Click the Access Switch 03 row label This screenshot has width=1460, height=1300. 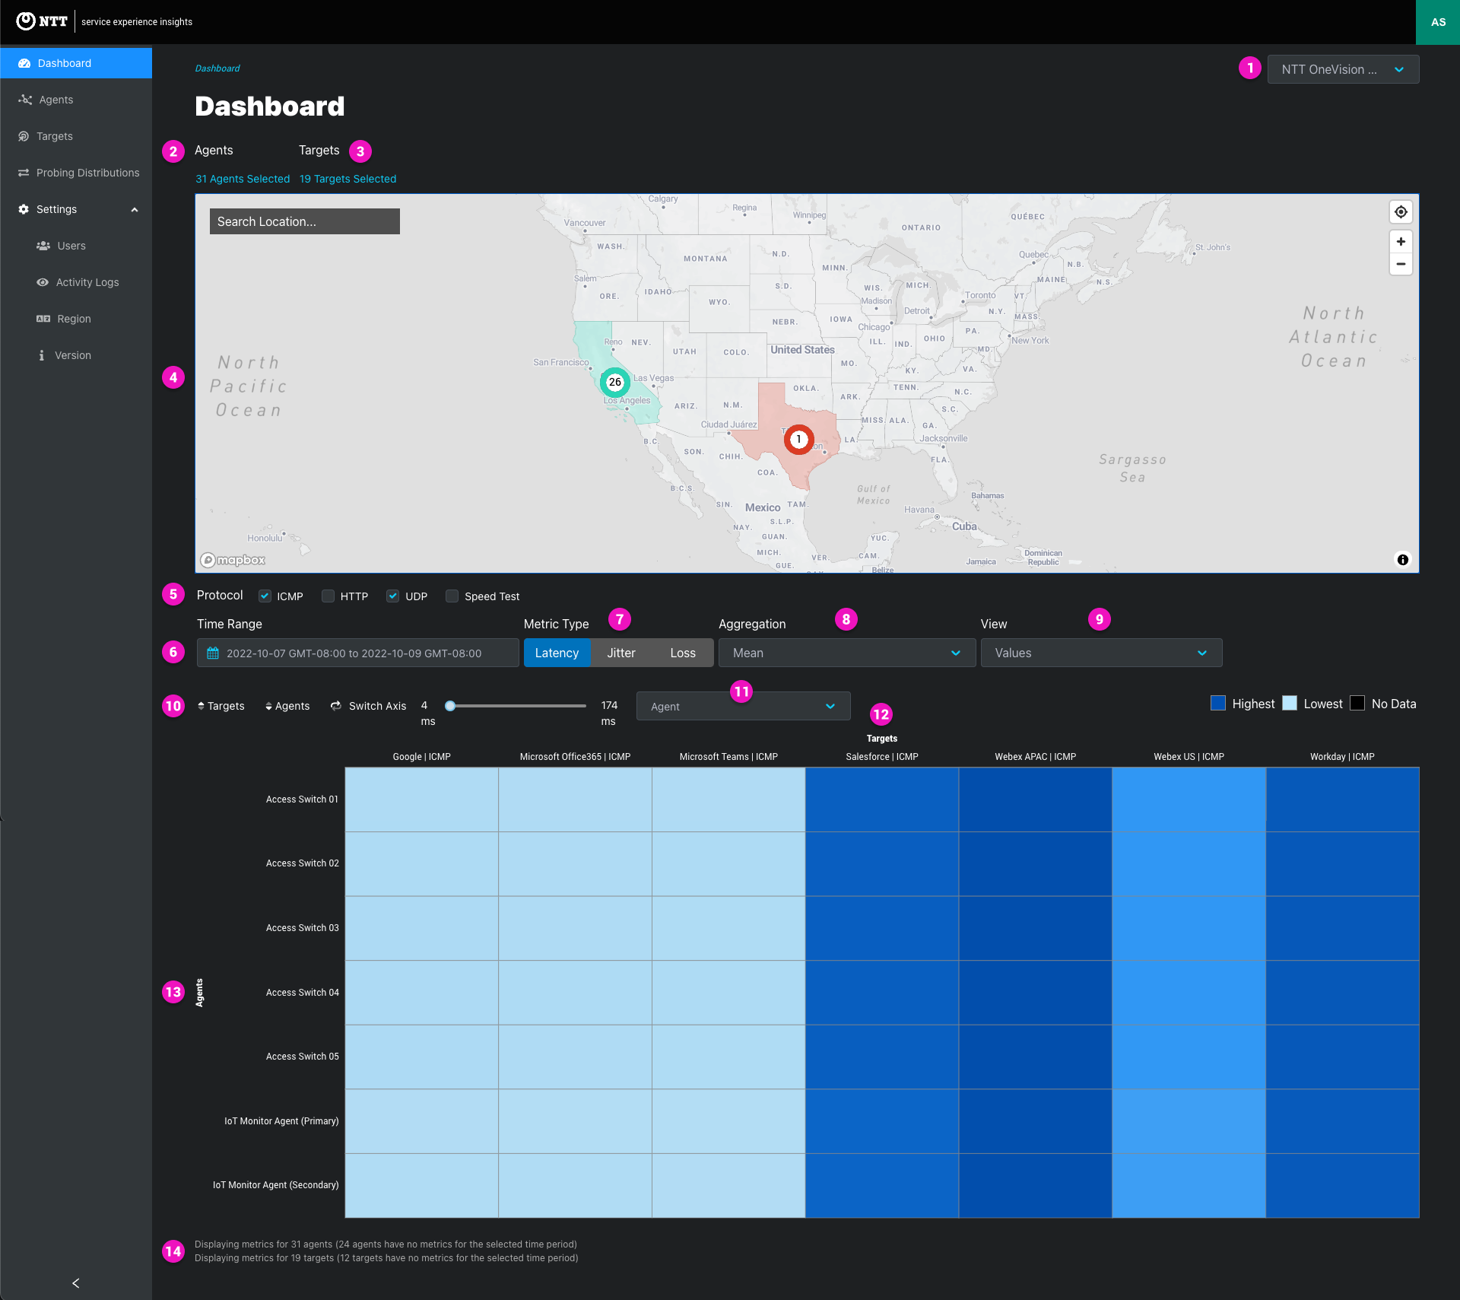point(303,928)
